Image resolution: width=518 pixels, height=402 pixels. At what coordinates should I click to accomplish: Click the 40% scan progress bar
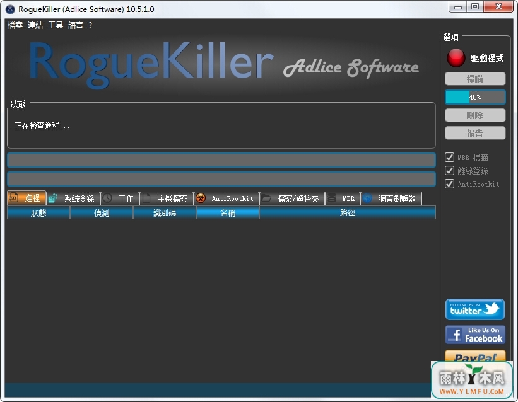[x=475, y=97]
